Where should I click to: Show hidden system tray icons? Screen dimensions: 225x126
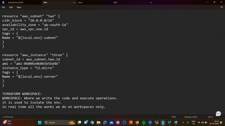click(x=183, y=122)
